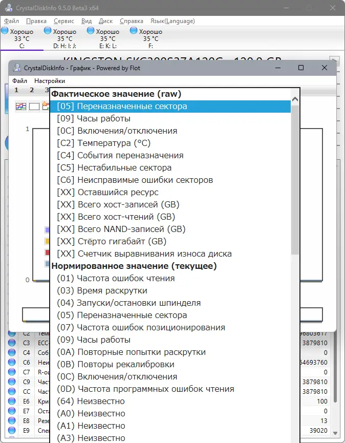Choose (04) Запуски/остановки шпинделя option
This screenshot has width=345, height=443.
170,303
